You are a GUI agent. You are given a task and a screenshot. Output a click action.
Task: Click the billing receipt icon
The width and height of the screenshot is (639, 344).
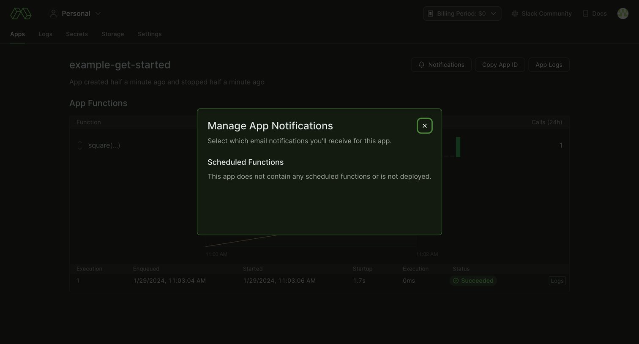(430, 14)
